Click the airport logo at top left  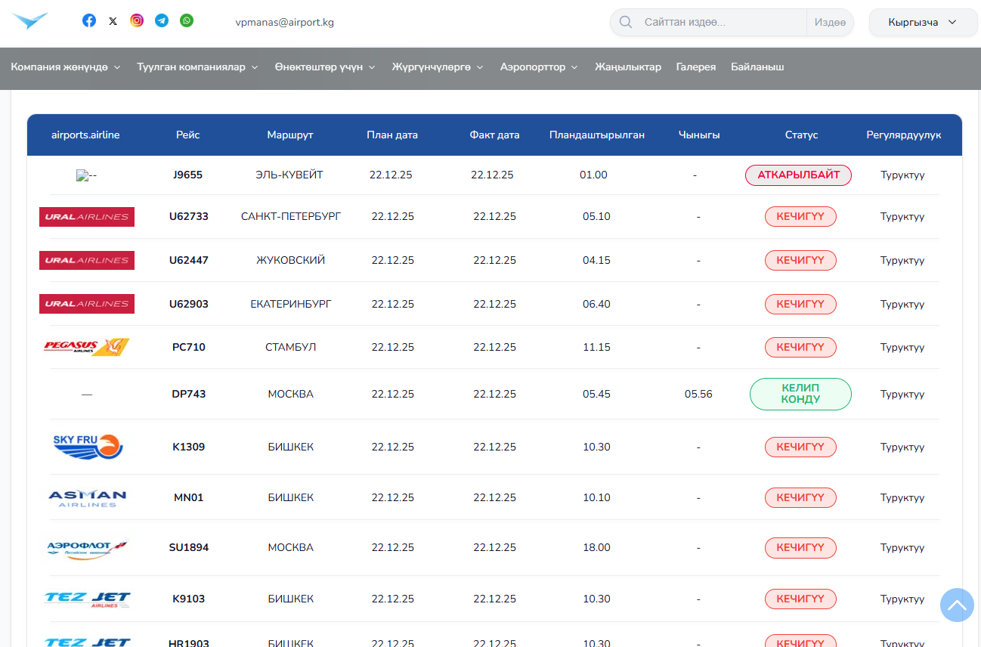[30, 21]
